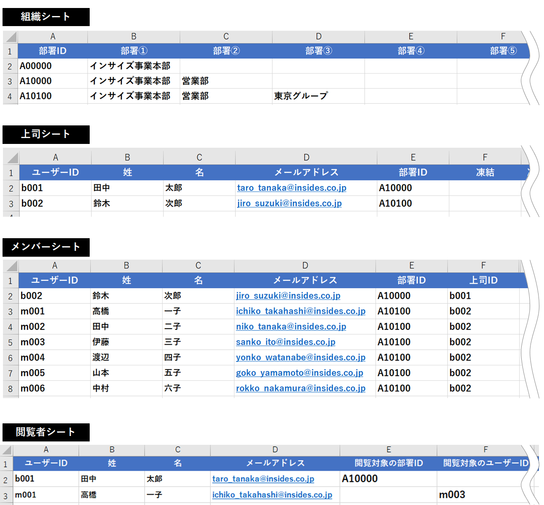The height and width of the screenshot is (505, 544).
Task: Select the 東京グループ cell
Action: [319, 96]
